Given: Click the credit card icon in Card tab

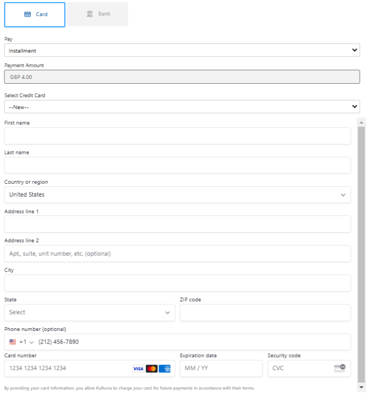Looking at the screenshot, I should tap(28, 15).
